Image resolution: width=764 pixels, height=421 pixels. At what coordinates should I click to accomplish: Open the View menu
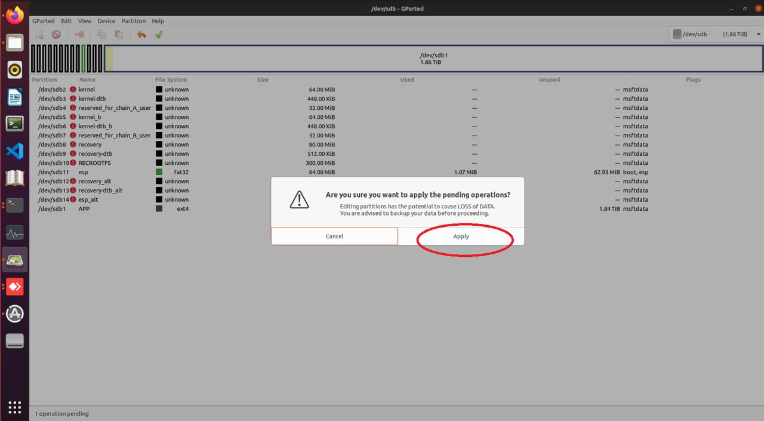point(85,21)
